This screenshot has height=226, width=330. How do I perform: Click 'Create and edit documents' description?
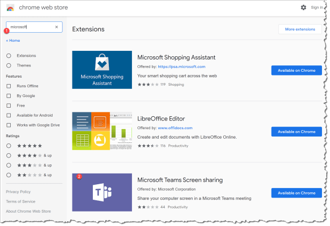(187, 137)
